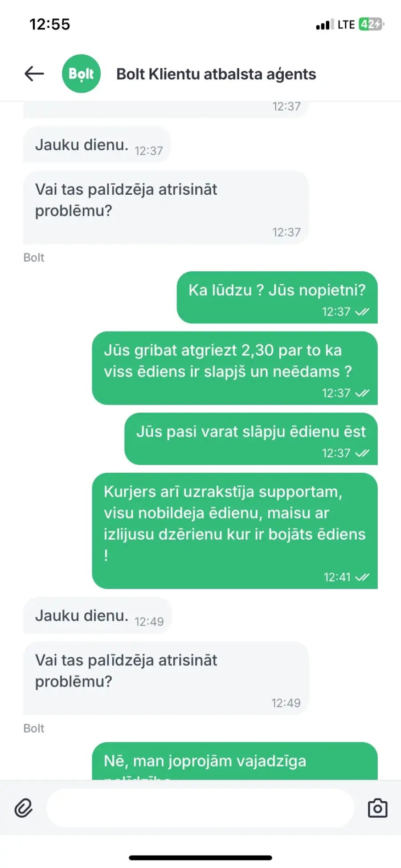Viewport: 401px width, 868px height.
Task: Select the 'Jauku dienu.' message at 12:37
Action: (97, 144)
